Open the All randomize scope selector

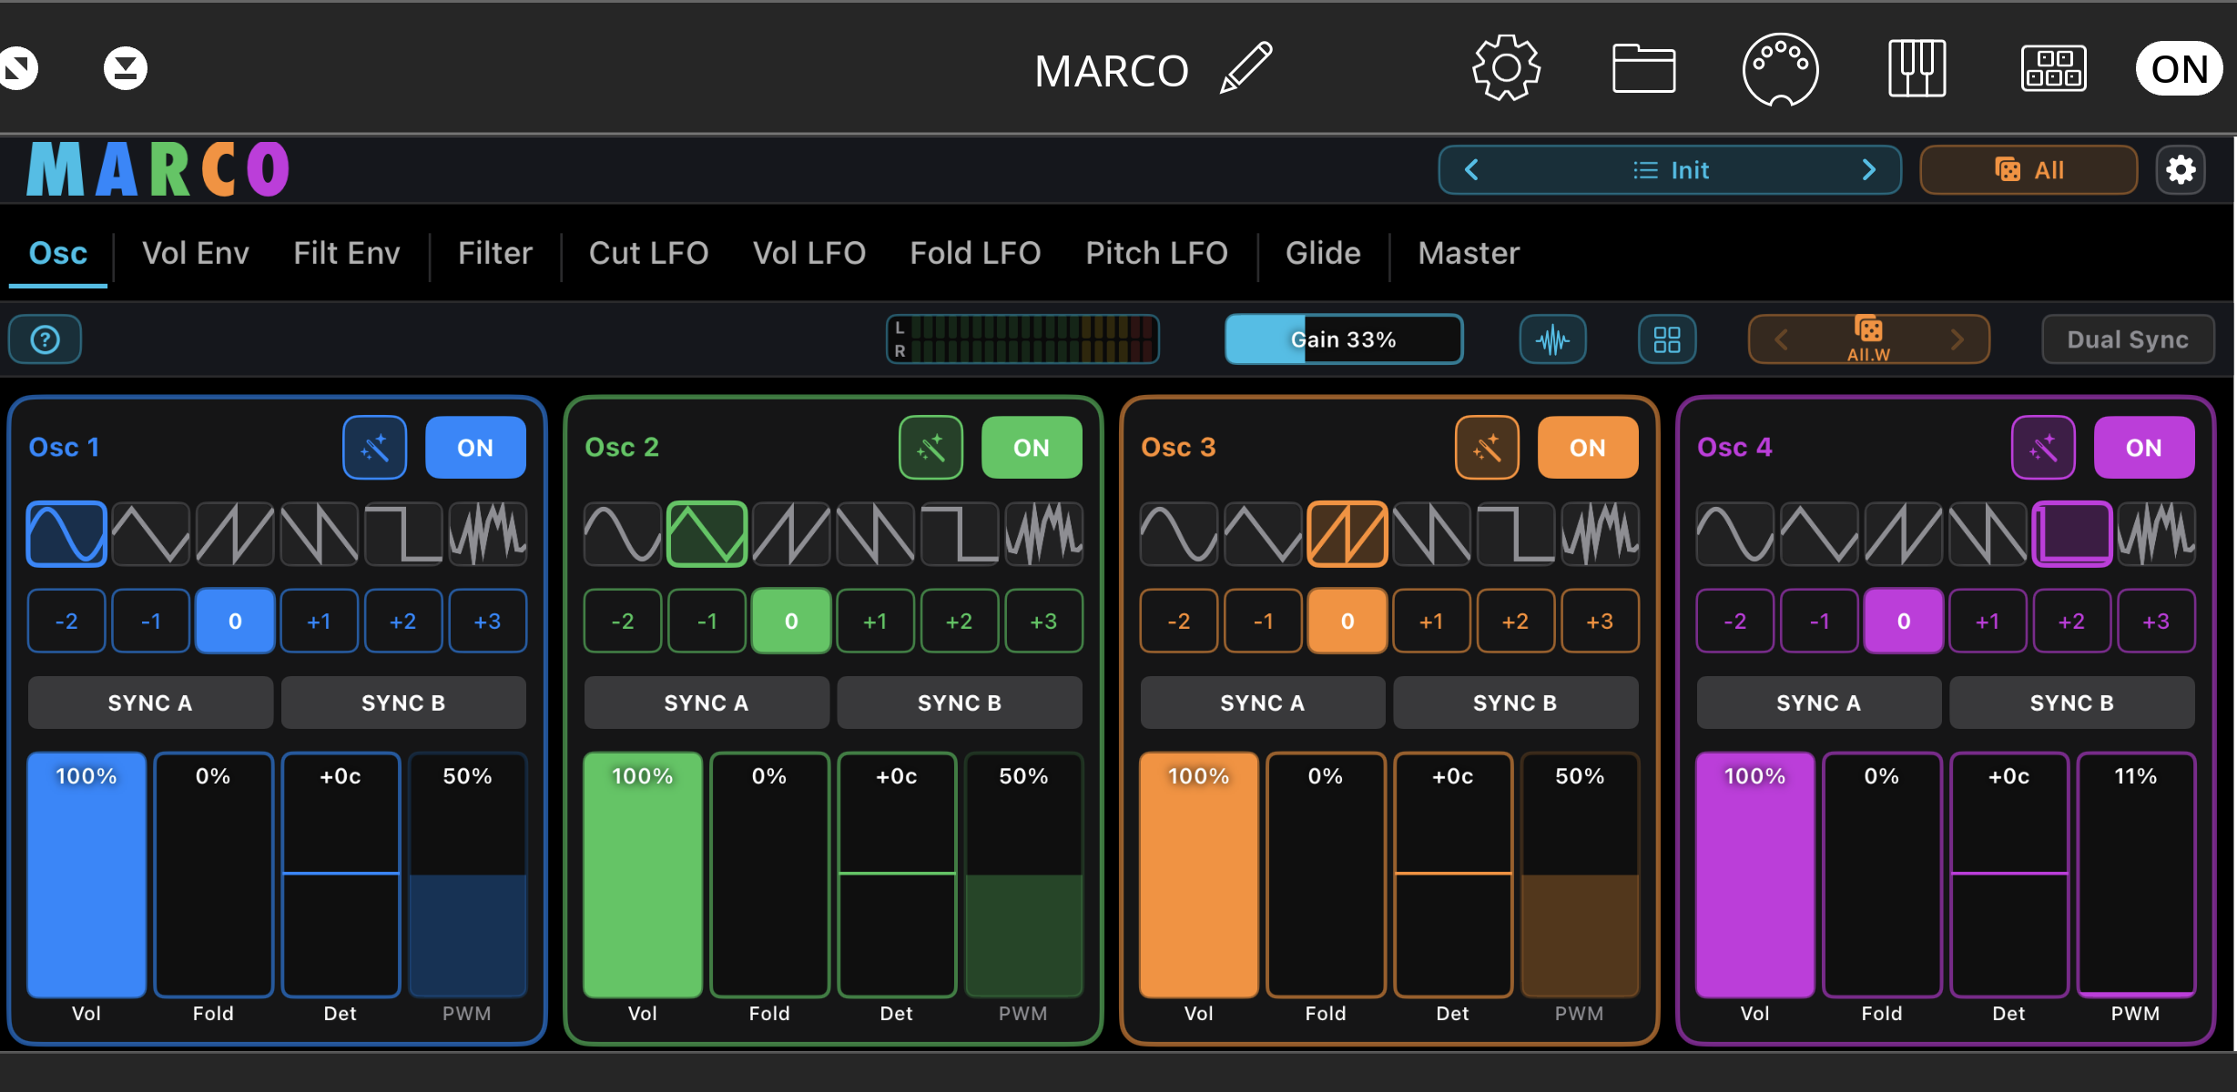coord(2029,170)
